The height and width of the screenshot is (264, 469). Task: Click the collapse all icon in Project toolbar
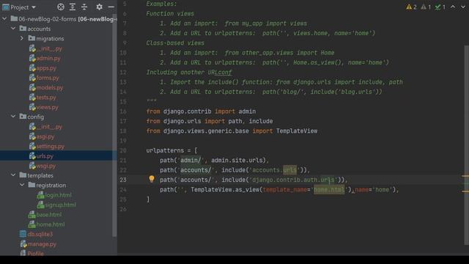pos(84,7)
